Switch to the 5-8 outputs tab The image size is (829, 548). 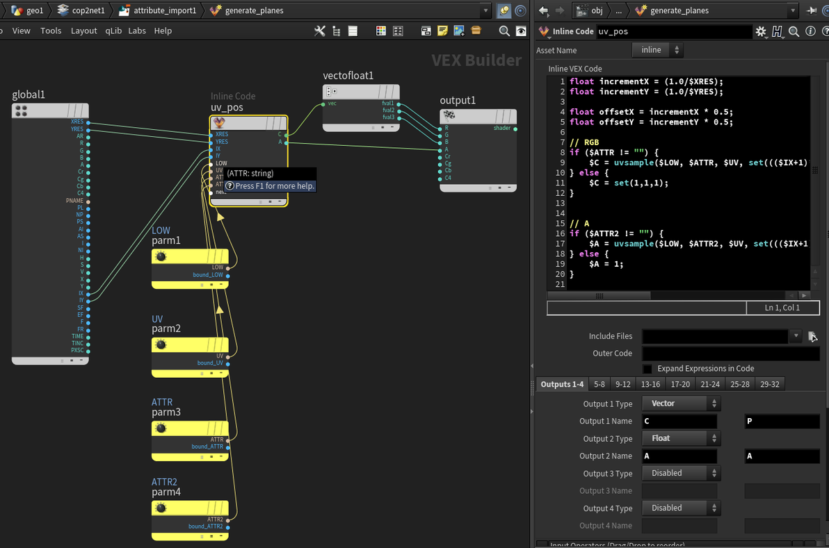[x=599, y=384]
